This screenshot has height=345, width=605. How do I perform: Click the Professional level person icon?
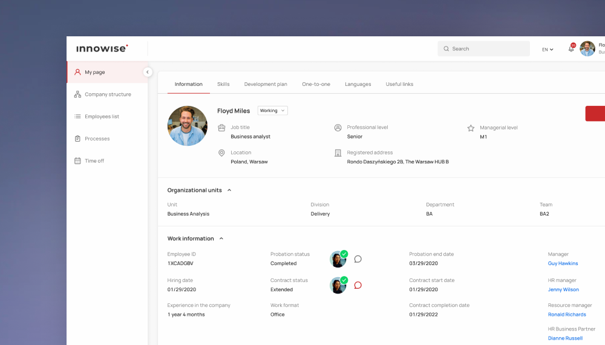coord(338,128)
